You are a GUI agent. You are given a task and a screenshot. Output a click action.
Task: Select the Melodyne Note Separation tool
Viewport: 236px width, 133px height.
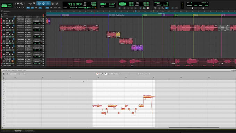(118, 74)
